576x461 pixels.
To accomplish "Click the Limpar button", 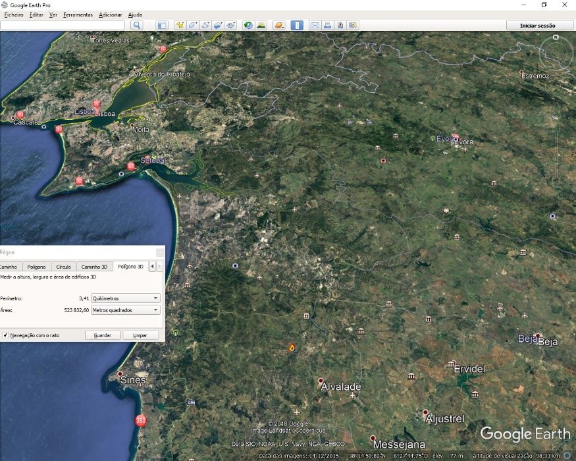I will (x=140, y=335).
